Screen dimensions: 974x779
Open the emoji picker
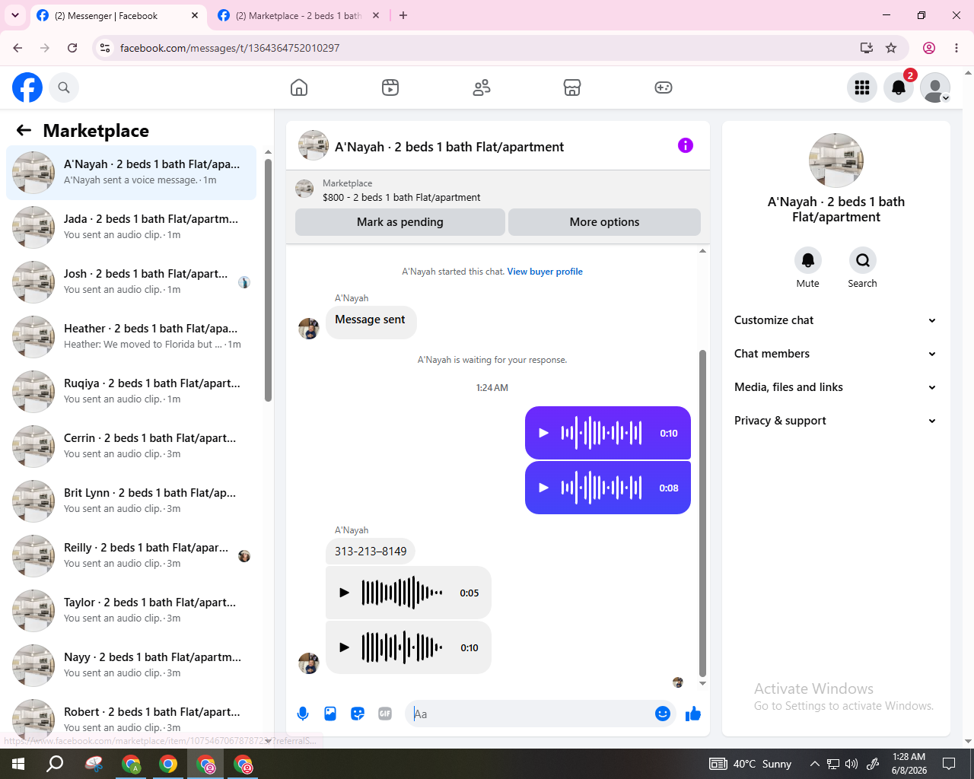tap(663, 714)
